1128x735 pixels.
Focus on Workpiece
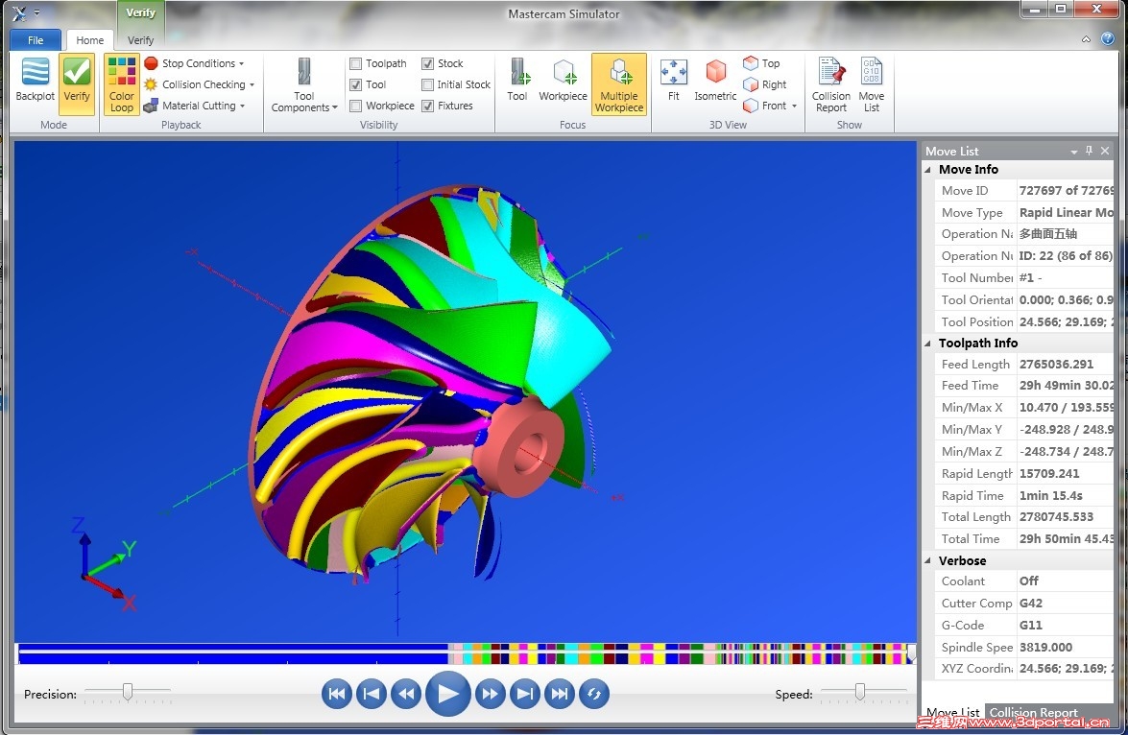[x=563, y=80]
